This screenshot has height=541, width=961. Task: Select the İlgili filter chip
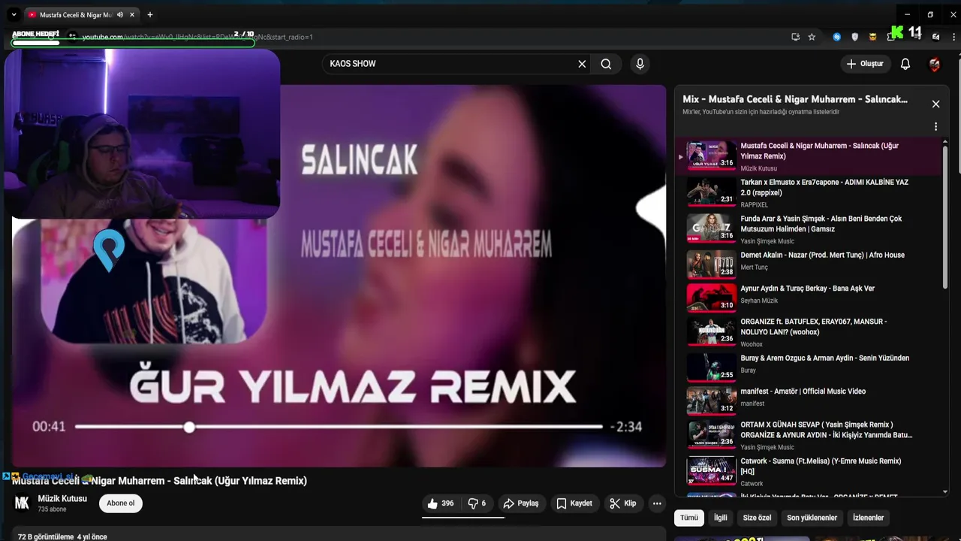tap(720, 518)
